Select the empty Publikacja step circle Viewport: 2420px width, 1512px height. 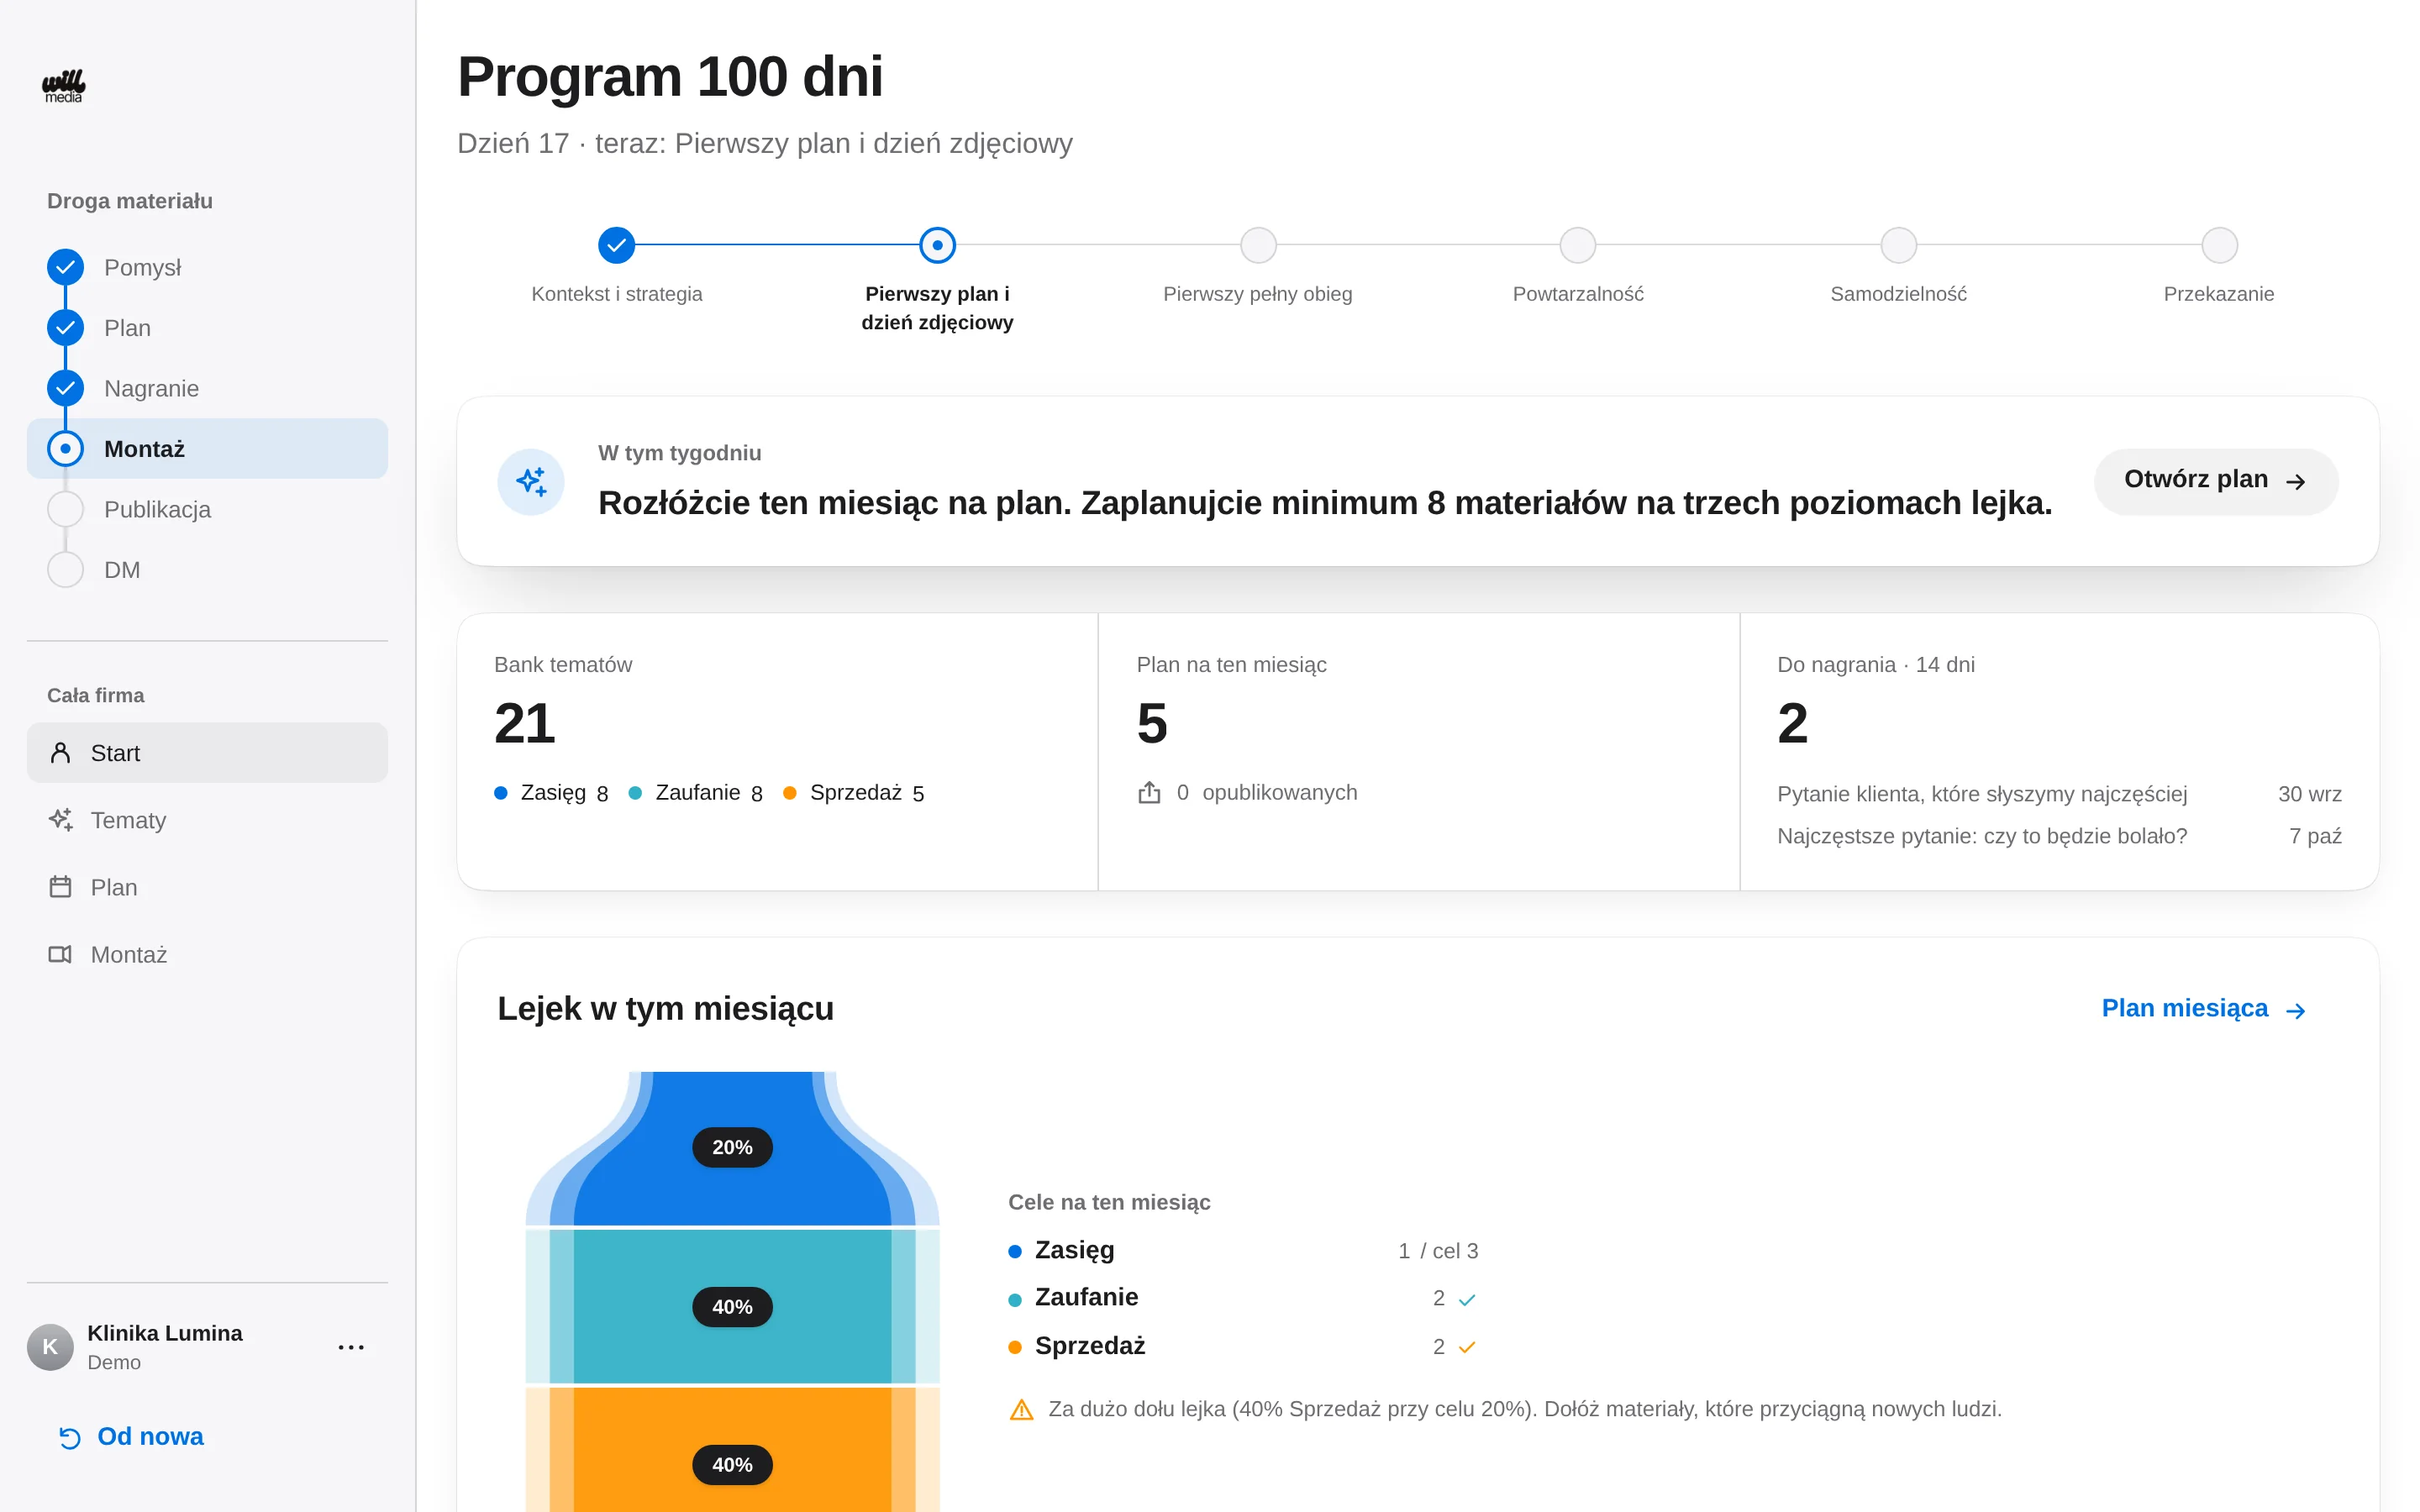[x=65, y=509]
